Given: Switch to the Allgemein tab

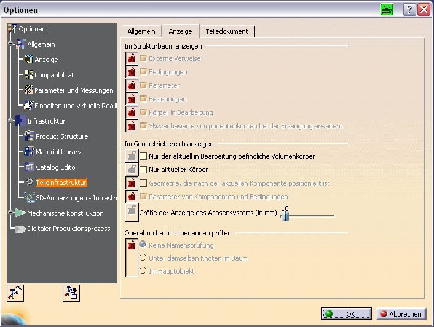Looking at the screenshot, I should [141, 31].
